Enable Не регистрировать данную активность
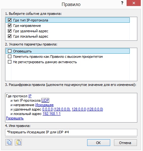This screenshot has width=143, height=151. pyautogui.click(x=10, y=62)
